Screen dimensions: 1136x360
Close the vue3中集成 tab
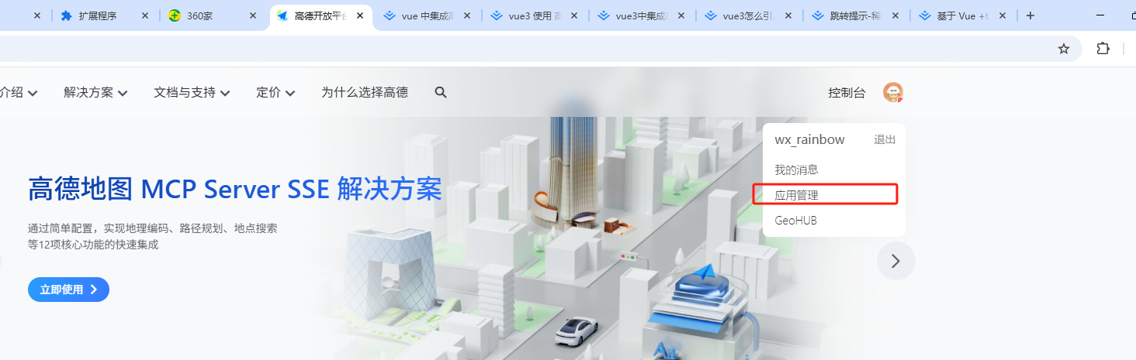tap(681, 15)
